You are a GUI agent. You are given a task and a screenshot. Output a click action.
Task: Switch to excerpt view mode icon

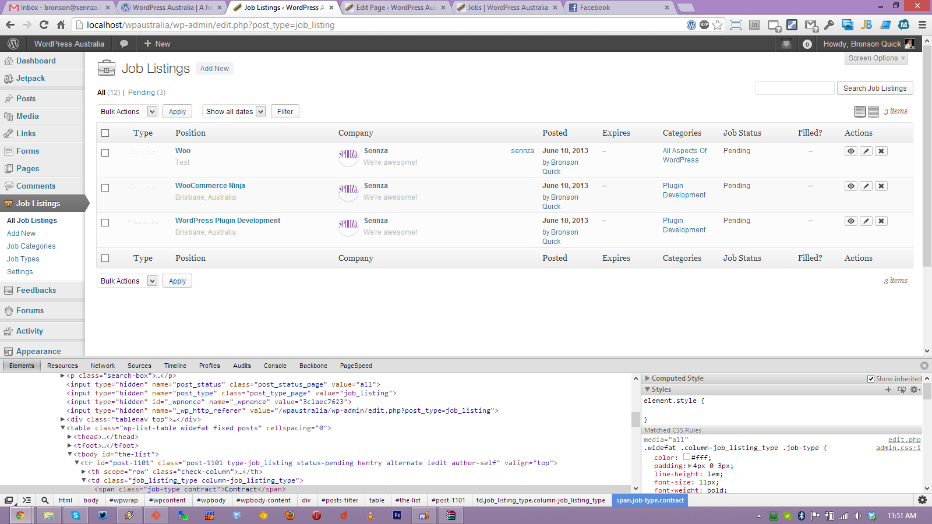tap(873, 112)
